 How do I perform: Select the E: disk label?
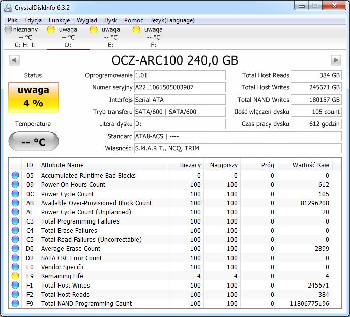tap(111, 45)
